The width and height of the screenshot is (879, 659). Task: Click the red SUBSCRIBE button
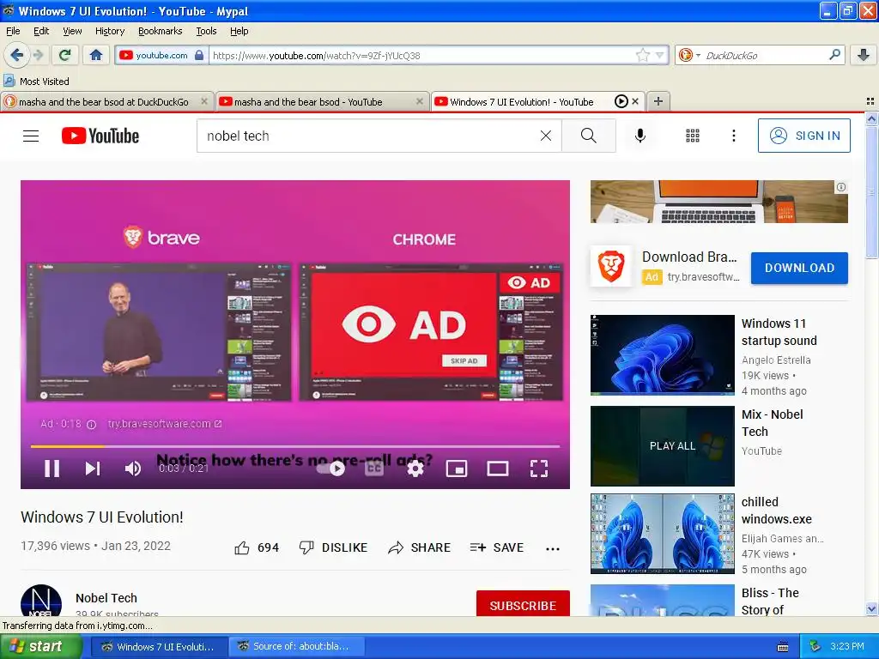click(x=523, y=603)
